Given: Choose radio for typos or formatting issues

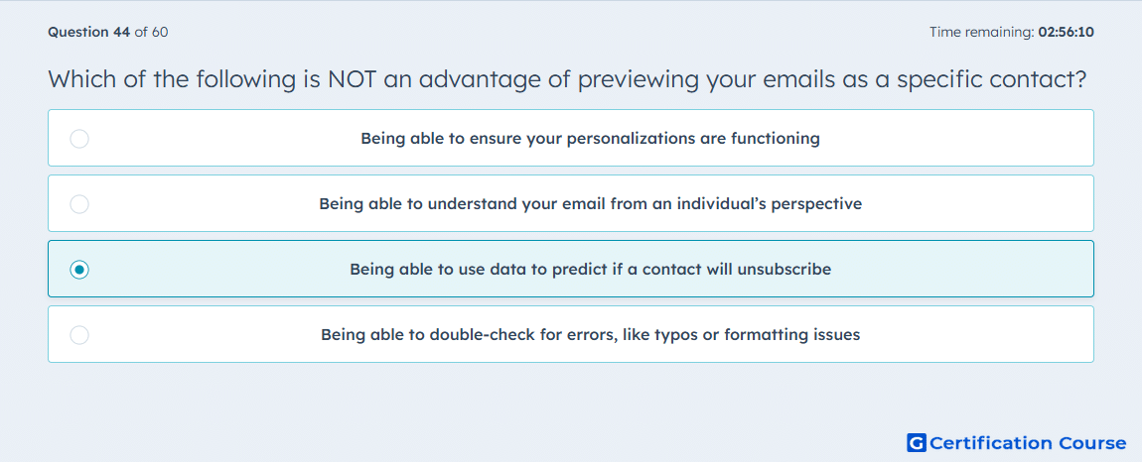Looking at the screenshot, I should click(79, 335).
